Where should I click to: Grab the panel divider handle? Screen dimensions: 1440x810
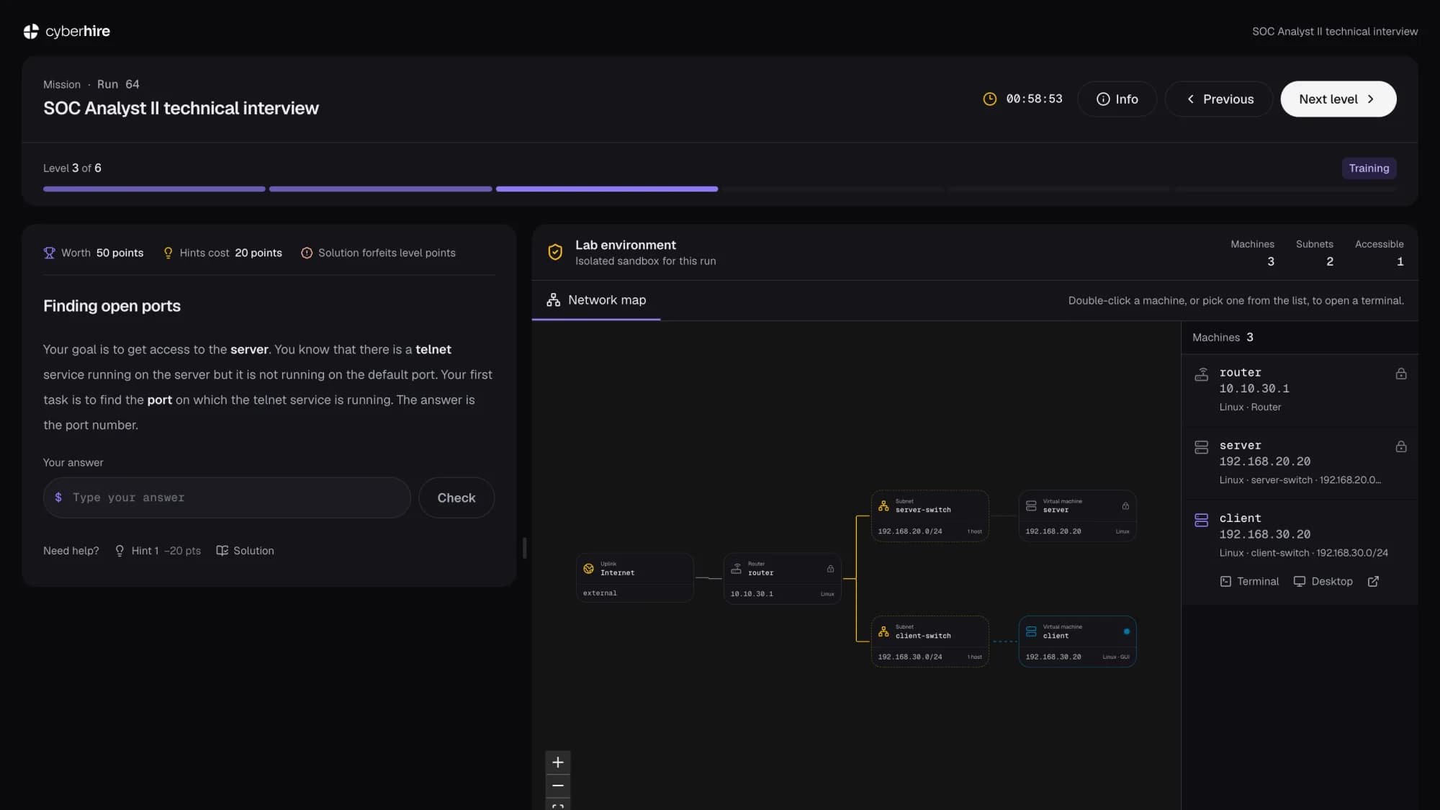[x=524, y=548]
